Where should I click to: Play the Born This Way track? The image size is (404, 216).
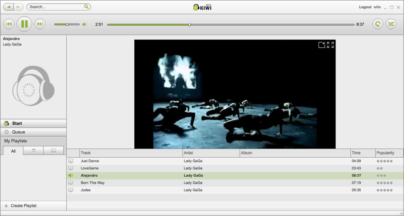(x=92, y=183)
